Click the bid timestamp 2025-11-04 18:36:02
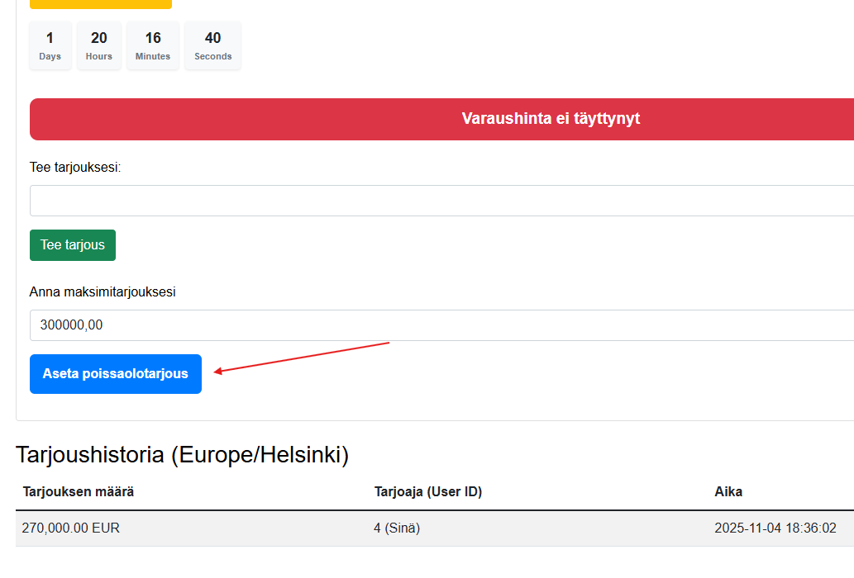Screen dimensions: 854x578 pos(775,528)
